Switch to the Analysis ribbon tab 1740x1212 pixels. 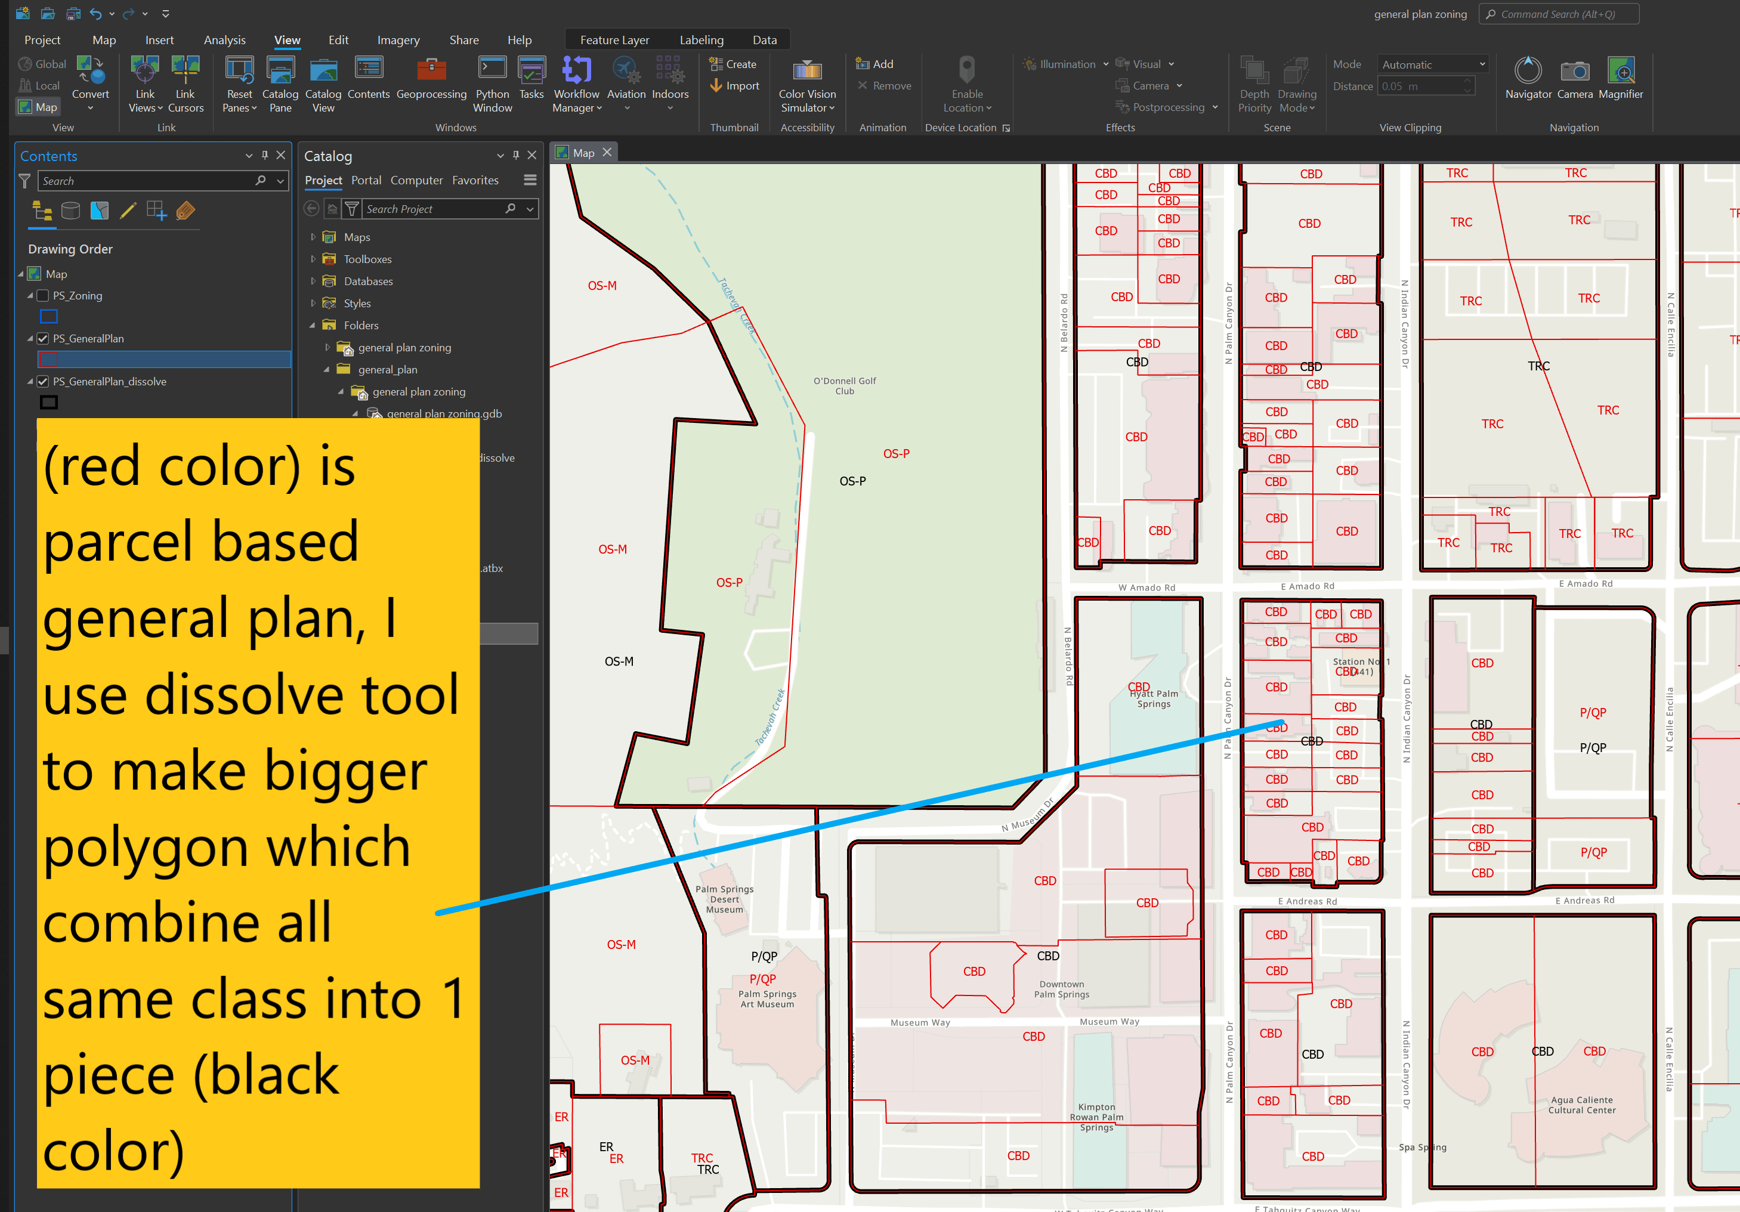(x=224, y=40)
